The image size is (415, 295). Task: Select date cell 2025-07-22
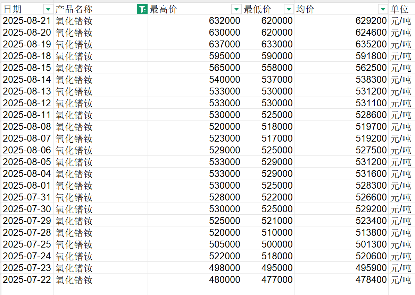27,279
